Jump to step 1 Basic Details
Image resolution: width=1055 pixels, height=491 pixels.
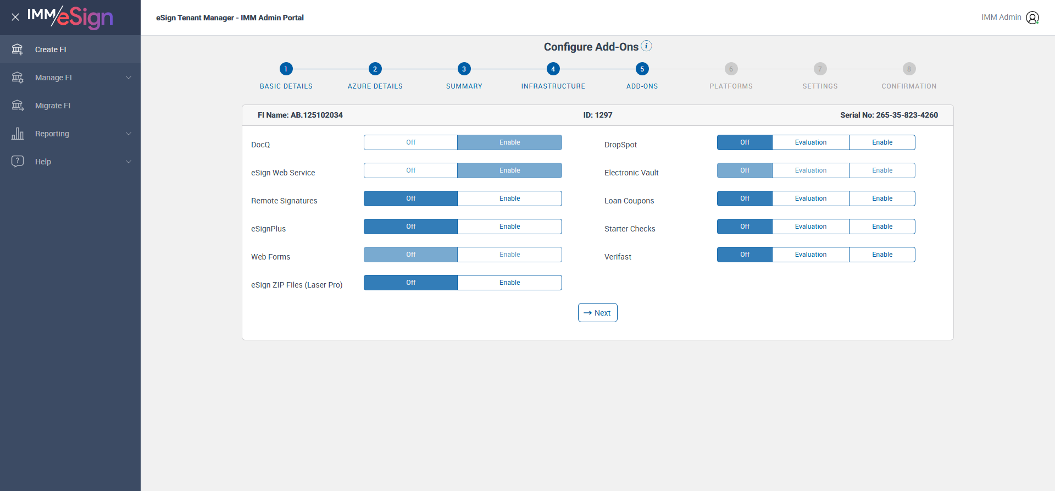click(286, 69)
